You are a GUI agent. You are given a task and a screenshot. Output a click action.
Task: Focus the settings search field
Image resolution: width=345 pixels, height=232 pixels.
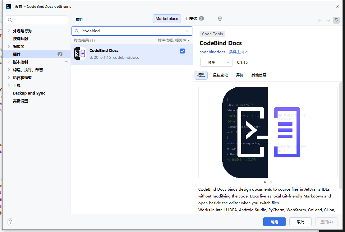click(x=37, y=20)
